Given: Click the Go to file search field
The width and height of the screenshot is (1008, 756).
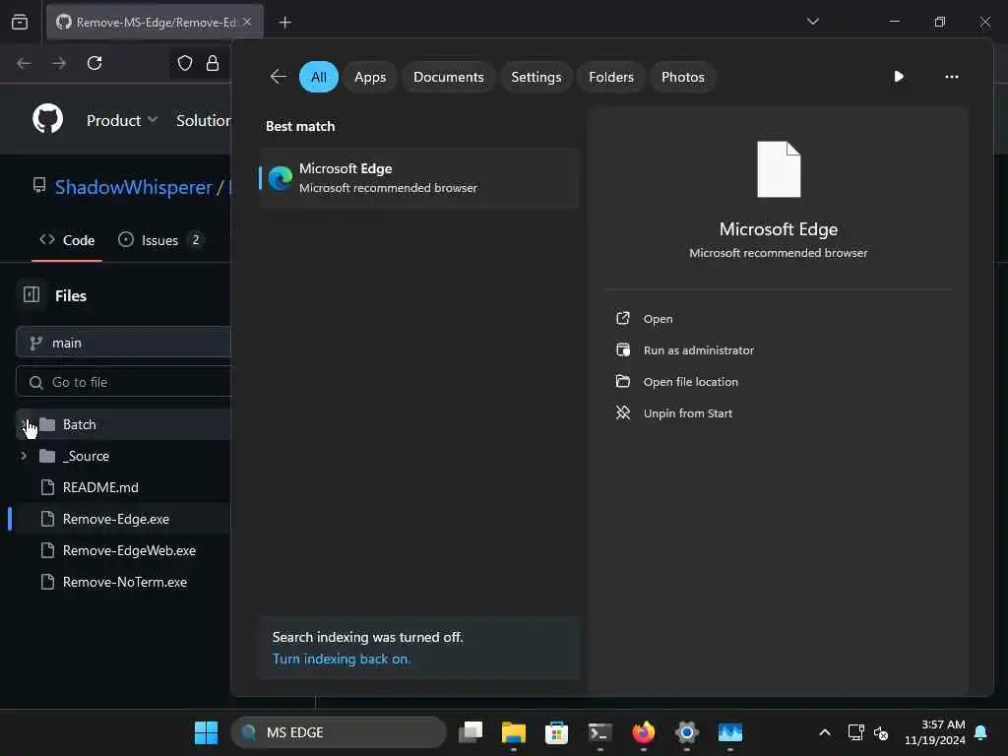Looking at the screenshot, I should coord(123,382).
